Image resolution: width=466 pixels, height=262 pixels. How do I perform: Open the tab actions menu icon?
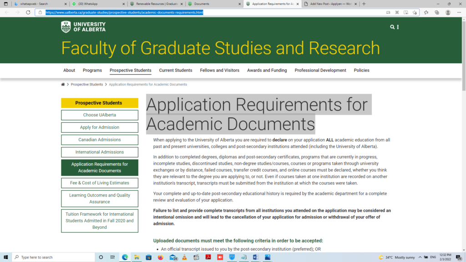click(5, 4)
